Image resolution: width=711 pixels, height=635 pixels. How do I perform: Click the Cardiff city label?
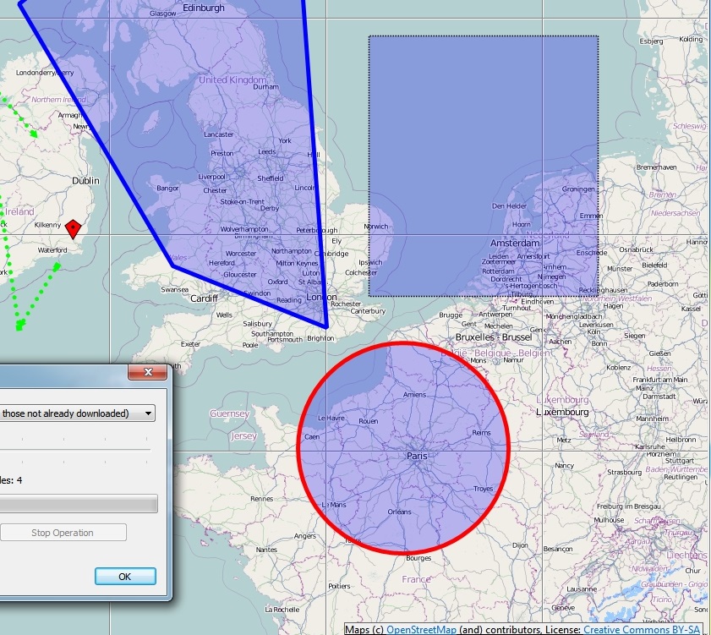pos(204,298)
